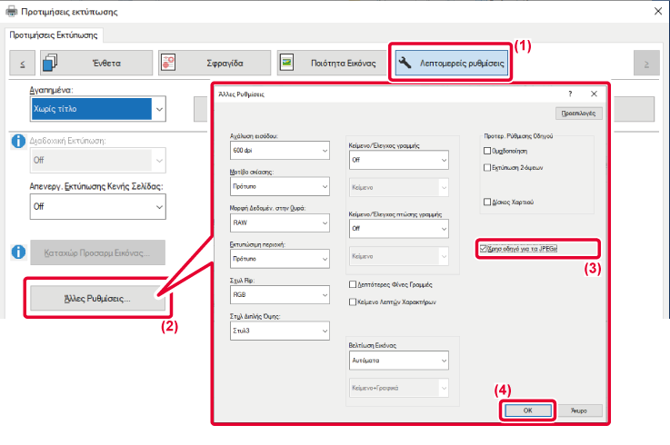Switch to Προτιμήσεις Εκτύπωσης tab
The image size is (670, 445).
(x=56, y=35)
